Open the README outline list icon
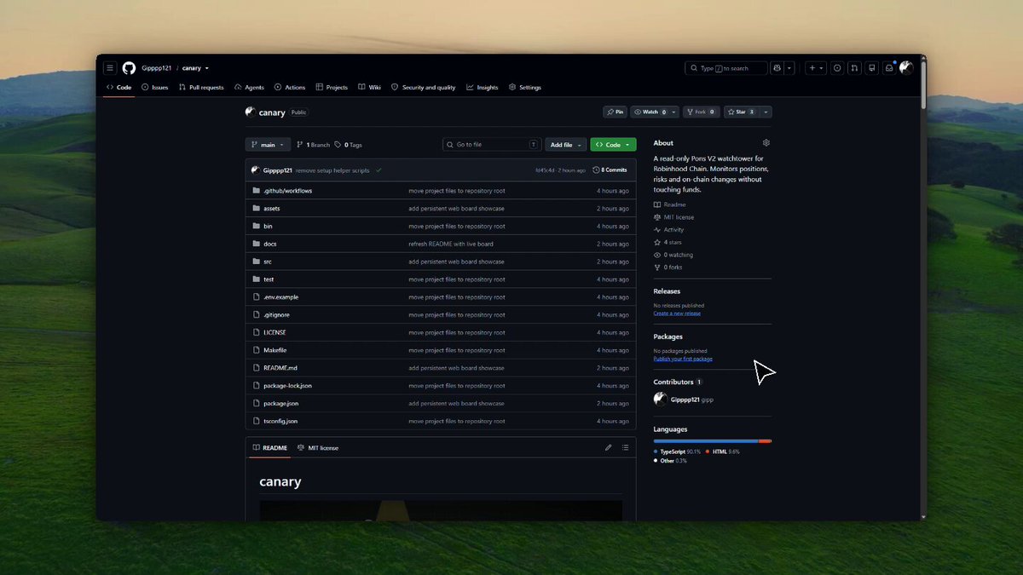The width and height of the screenshot is (1023, 575). 625,447
